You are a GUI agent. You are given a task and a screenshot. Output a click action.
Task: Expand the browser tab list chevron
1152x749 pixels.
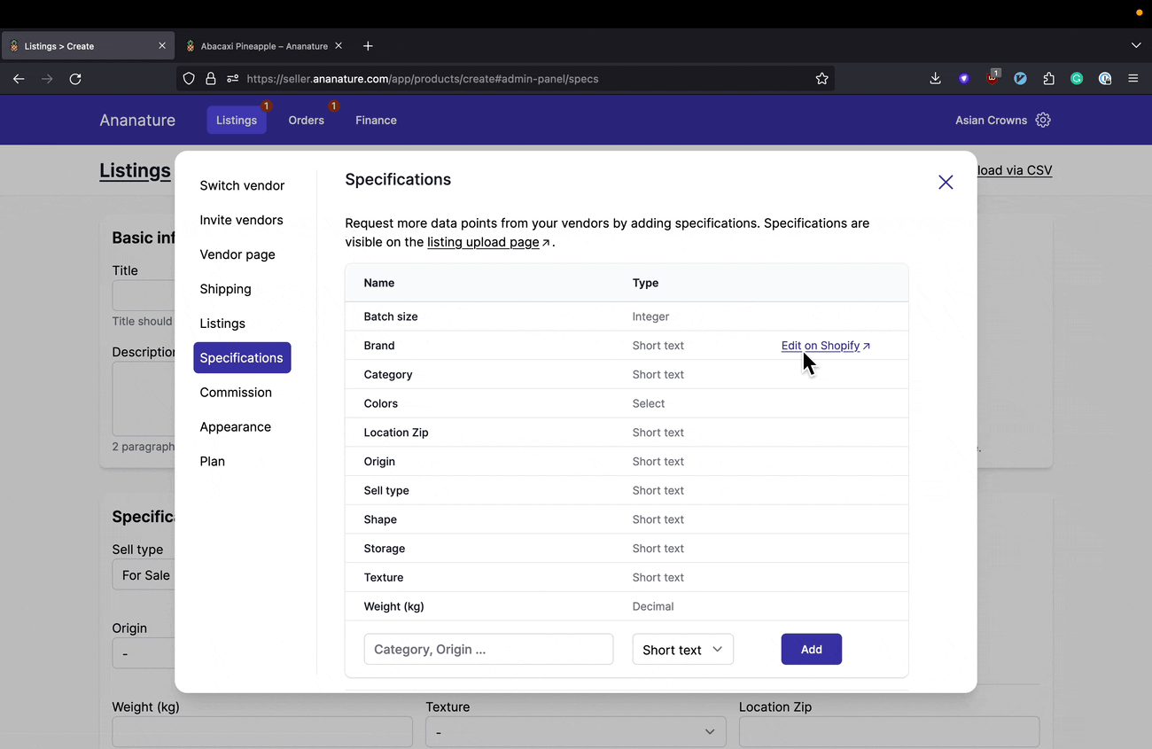pyautogui.click(x=1136, y=46)
